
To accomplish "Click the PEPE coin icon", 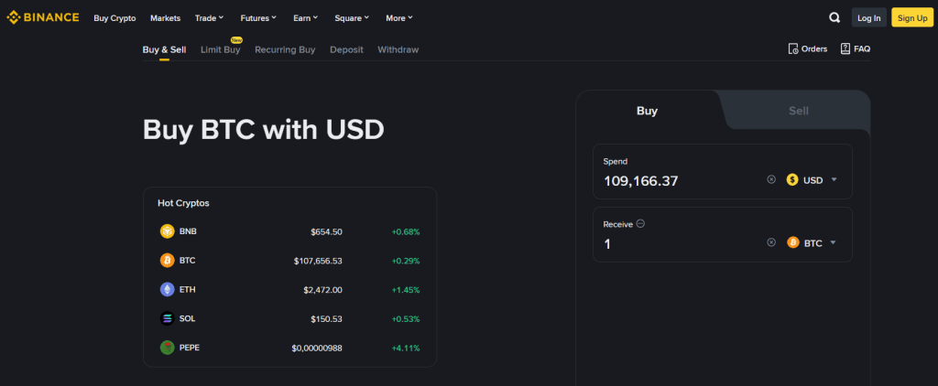I will point(167,348).
